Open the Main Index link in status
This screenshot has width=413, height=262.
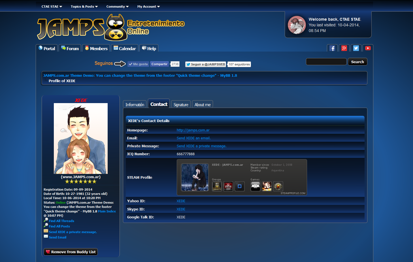[107, 211]
